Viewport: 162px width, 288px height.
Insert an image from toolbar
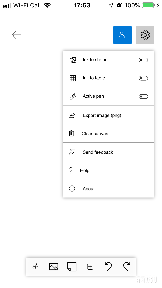(53, 267)
